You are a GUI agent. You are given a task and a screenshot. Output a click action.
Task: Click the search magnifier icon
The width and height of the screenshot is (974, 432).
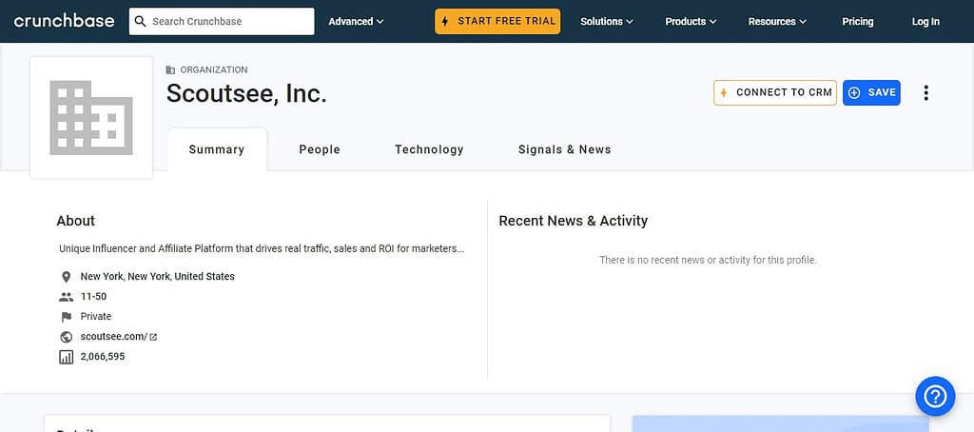coord(141,21)
